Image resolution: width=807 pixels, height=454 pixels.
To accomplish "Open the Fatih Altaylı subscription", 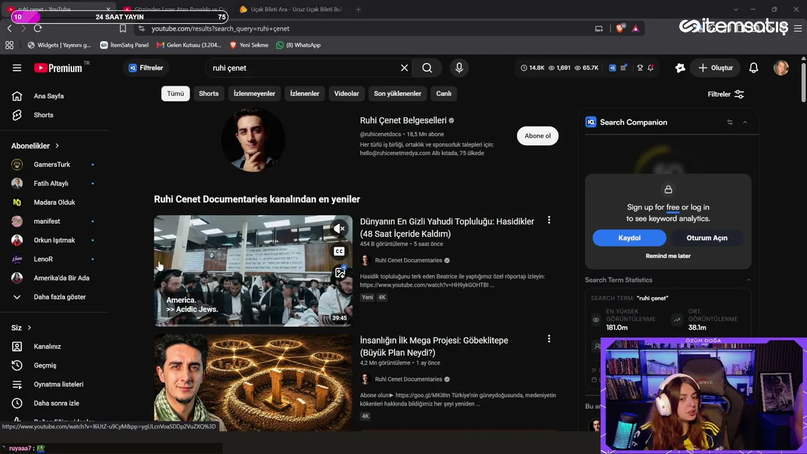I will [x=50, y=183].
